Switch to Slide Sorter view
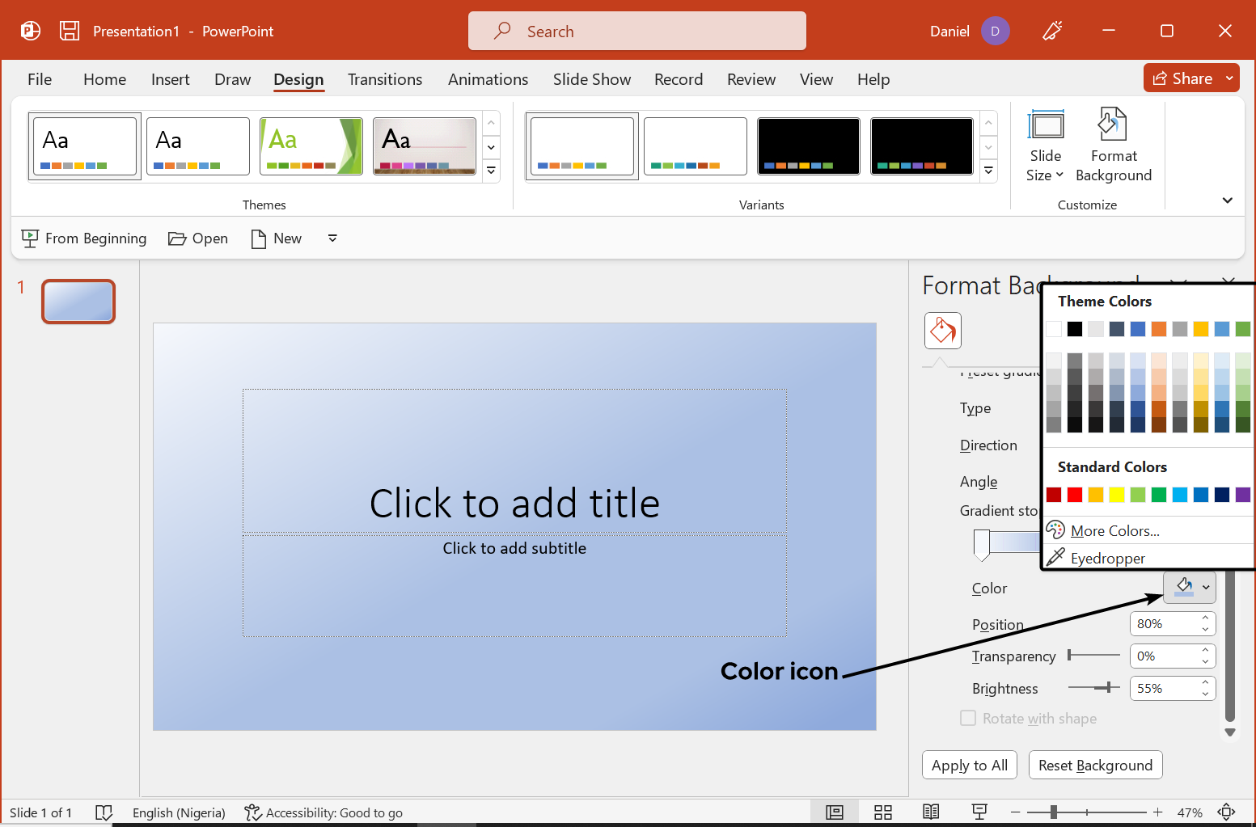This screenshot has width=1256, height=827. pos(882,812)
